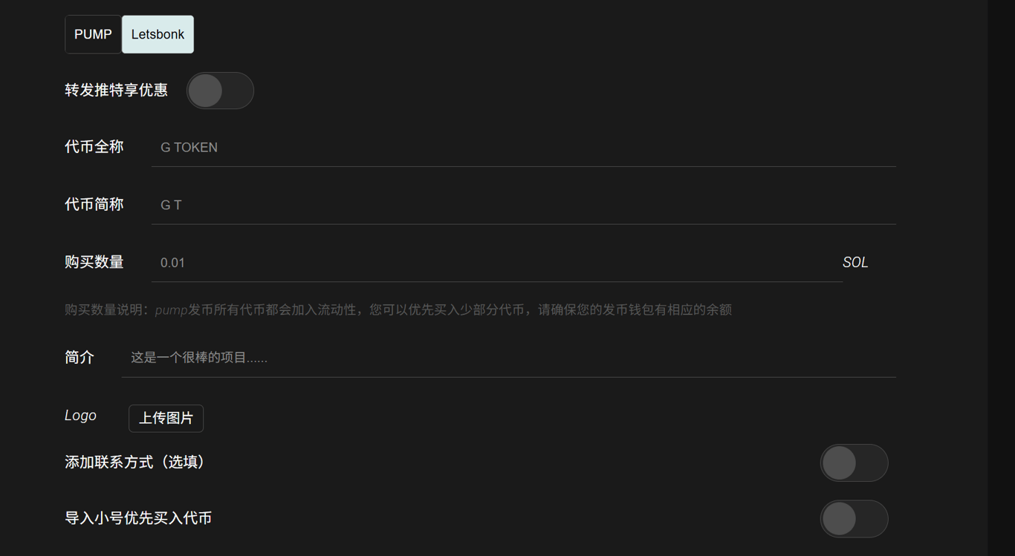Toggle the 导入小号优先买入代币 switch

(854, 519)
